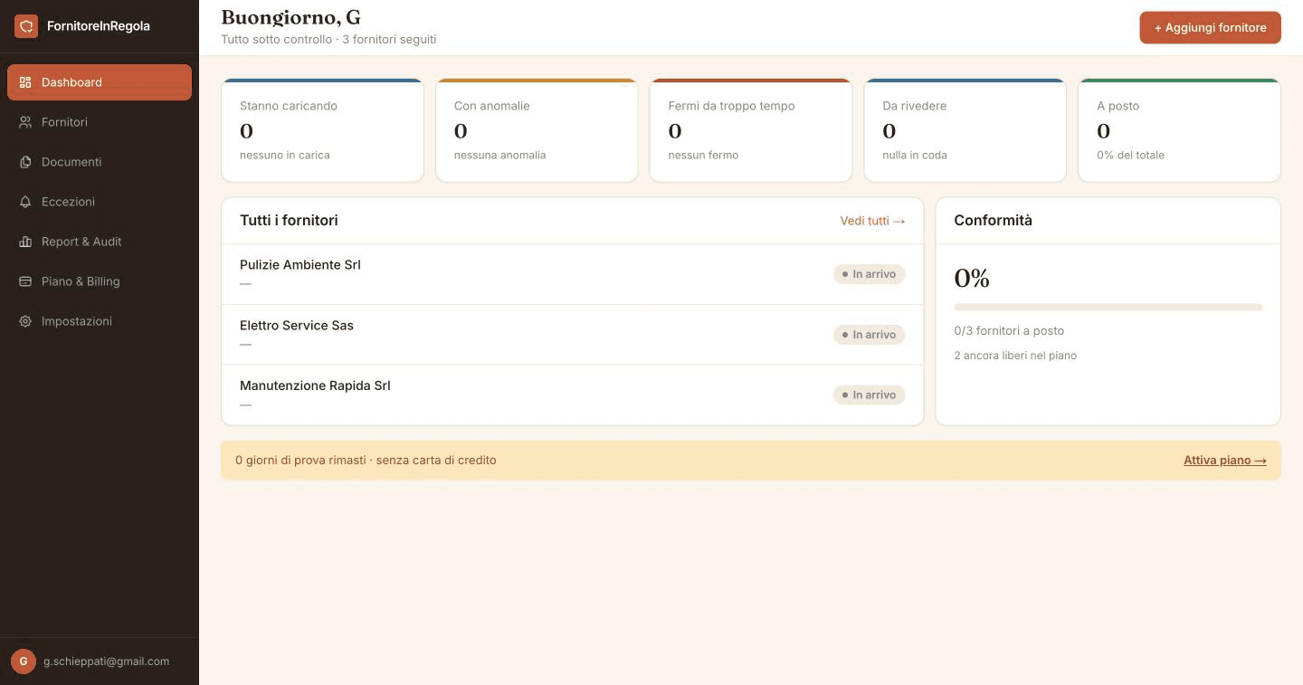Open the Fornitori menu item
1303x685 pixels.
(x=100, y=122)
